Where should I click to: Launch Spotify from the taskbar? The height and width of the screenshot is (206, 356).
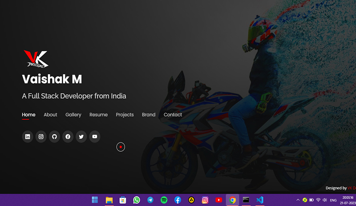click(x=164, y=200)
